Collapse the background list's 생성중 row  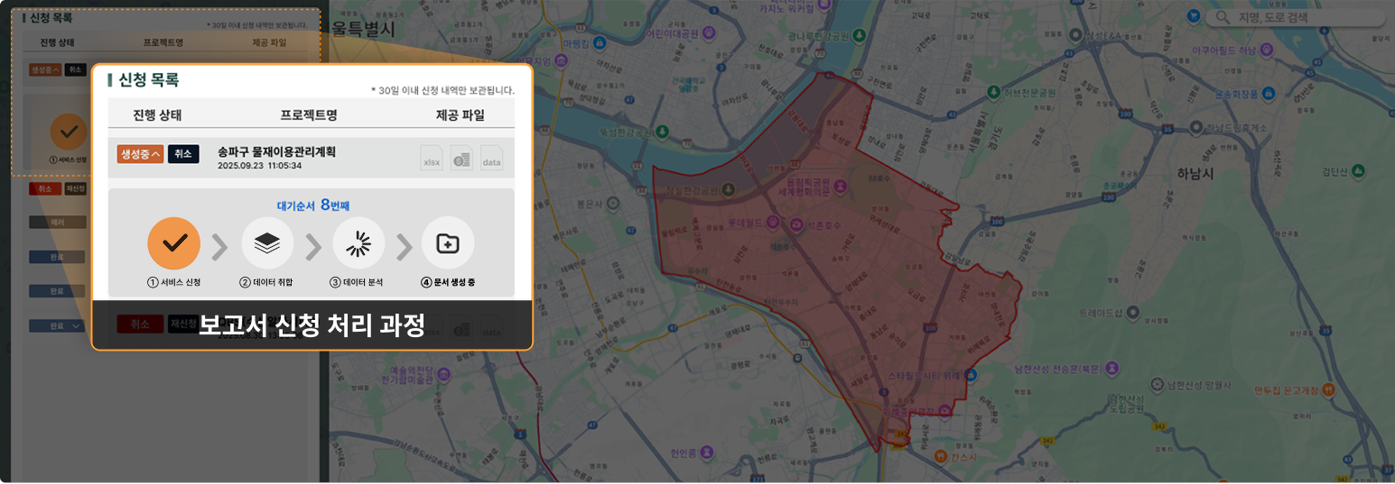point(45,70)
